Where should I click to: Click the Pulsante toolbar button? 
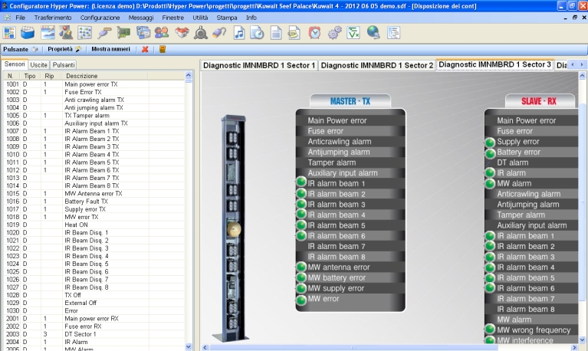(20, 49)
